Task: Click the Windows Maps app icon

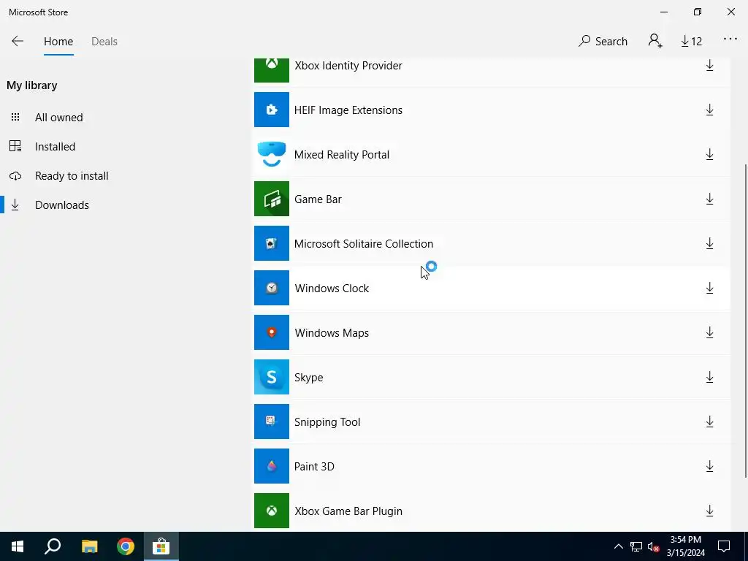Action: point(272,332)
